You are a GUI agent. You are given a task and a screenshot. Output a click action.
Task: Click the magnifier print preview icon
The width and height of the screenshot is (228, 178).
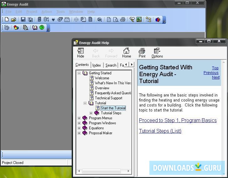(116, 19)
